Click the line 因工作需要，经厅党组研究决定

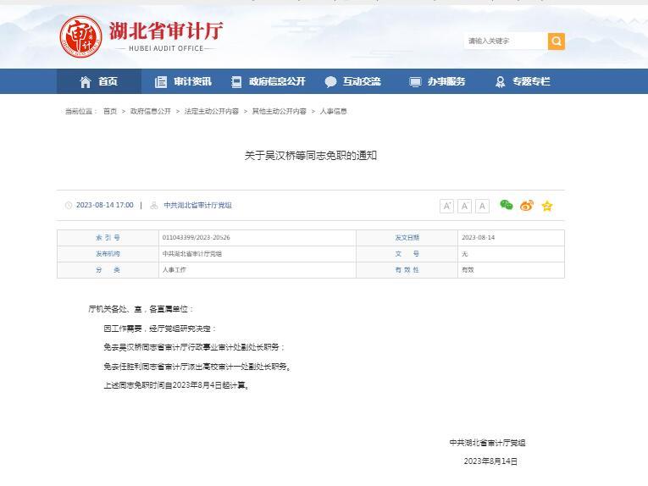click(x=159, y=329)
